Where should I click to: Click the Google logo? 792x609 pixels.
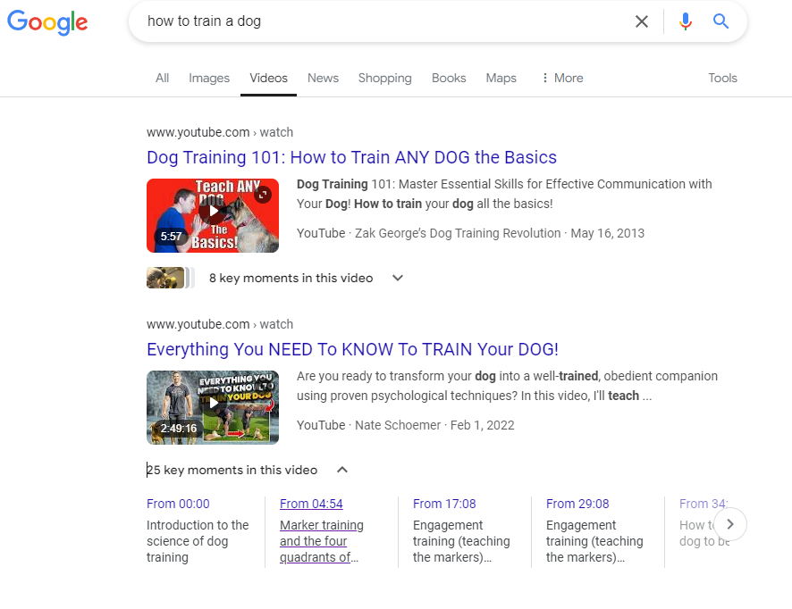point(47,23)
